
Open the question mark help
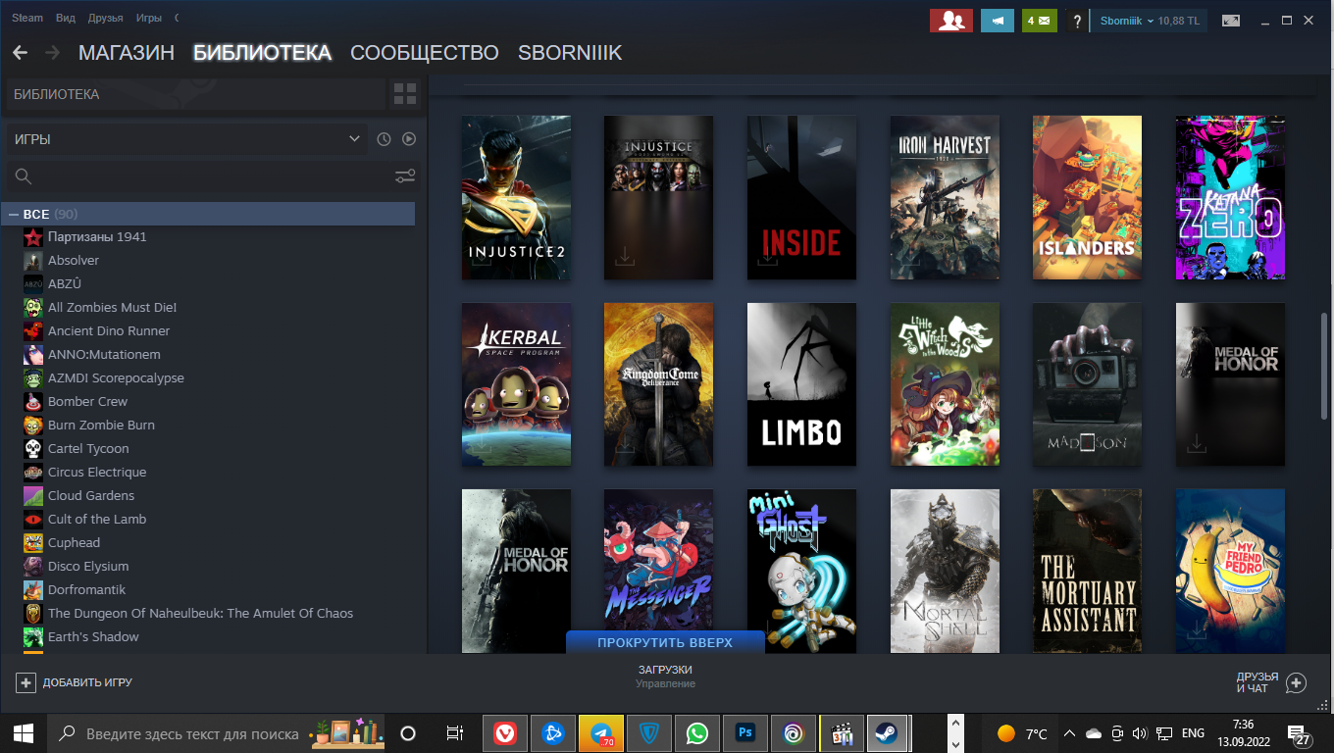(1077, 21)
